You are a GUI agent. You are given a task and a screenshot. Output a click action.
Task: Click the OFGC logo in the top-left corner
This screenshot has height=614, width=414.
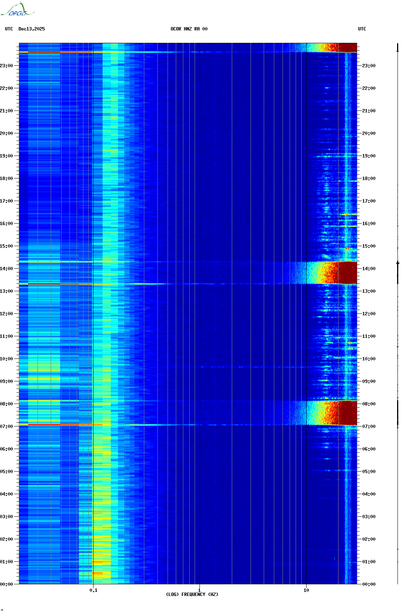(18, 10)
